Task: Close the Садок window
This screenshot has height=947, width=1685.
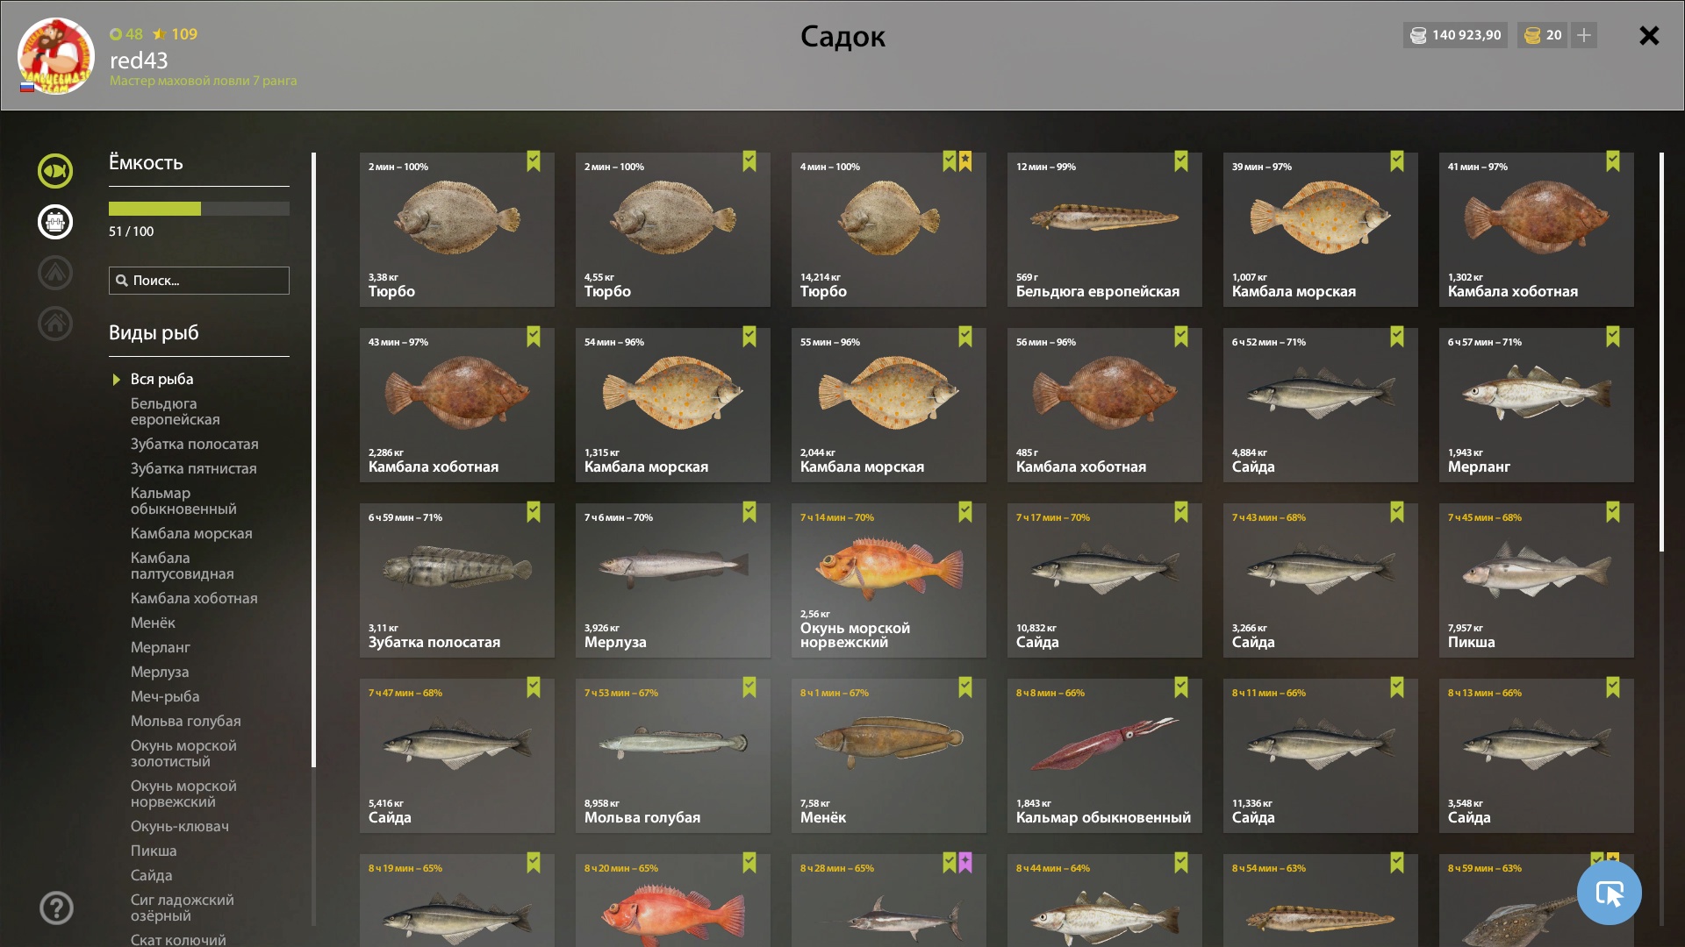Action: click(x=1649, y=35)
